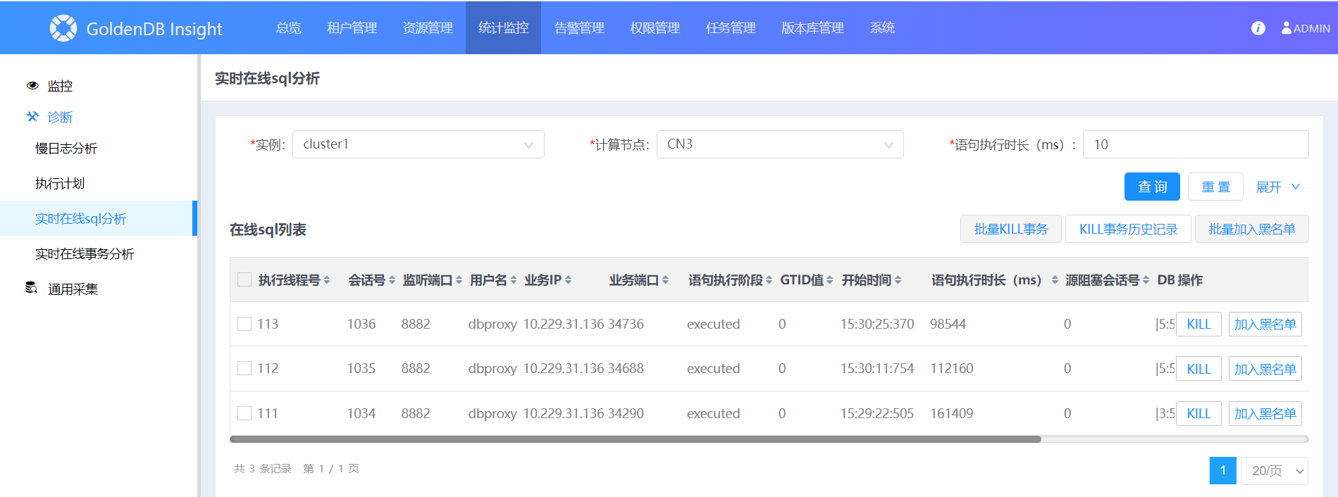Open the info icon in header
Screen dimensions: 1338x497
[1258, 28]
